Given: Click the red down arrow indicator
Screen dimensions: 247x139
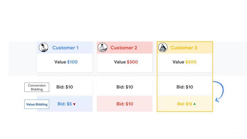Looking at the screenshot, I should pos(74,104).
